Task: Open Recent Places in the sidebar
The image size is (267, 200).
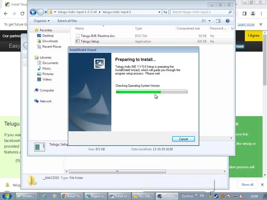Action: (x=52, y=46)
